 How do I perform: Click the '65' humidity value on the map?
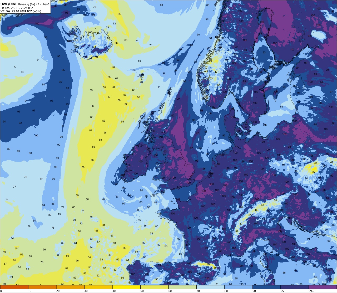pos(92,117)
